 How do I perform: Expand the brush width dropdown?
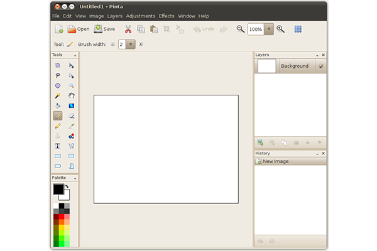pos(131,45)
